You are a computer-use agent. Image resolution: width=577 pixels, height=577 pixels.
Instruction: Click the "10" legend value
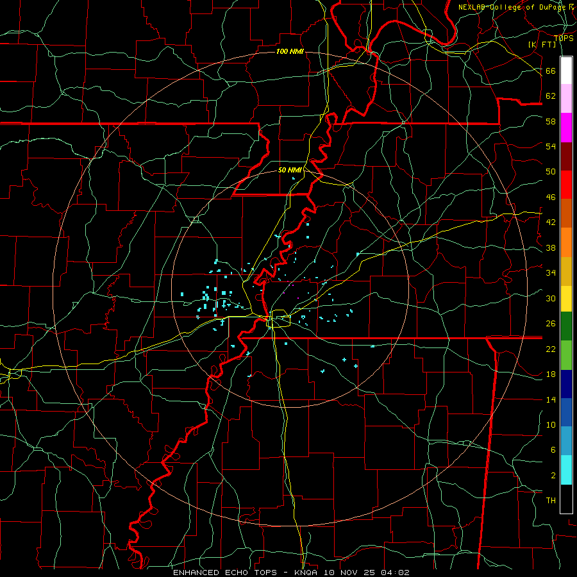551,424
